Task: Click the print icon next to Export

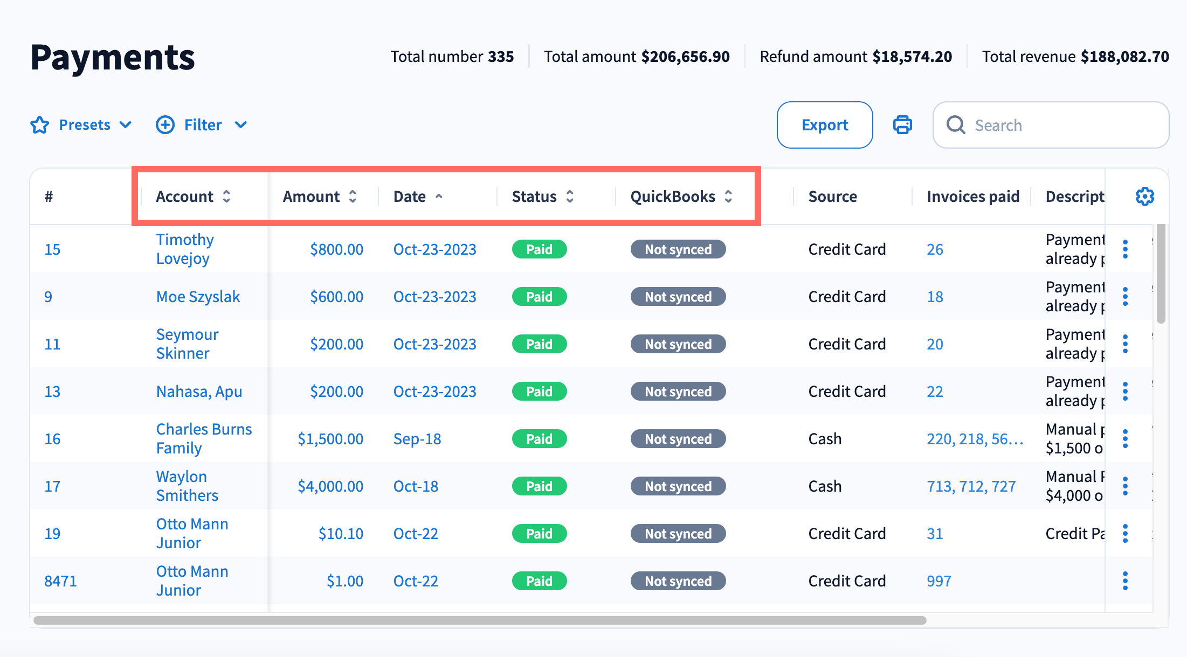Action: point(902,125)
